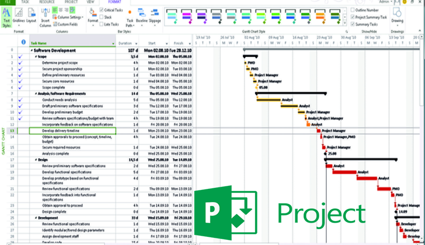Toggle the Project Summary Task checkbox

(352, 17)
